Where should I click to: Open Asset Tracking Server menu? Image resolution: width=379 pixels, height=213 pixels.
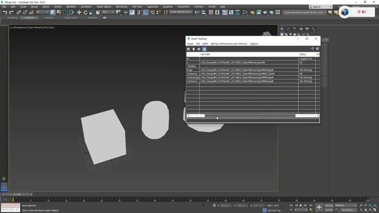coord(190,44)
